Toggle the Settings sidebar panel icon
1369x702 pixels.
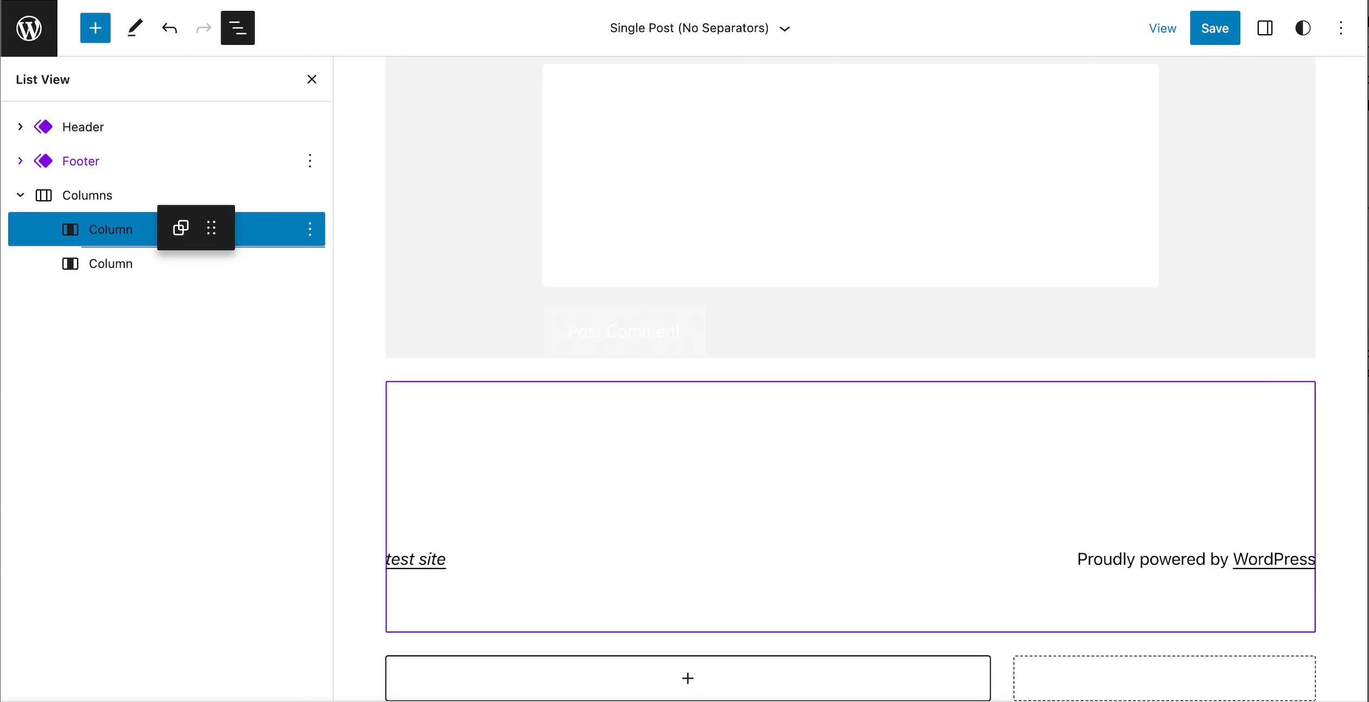coord(1265,28)
